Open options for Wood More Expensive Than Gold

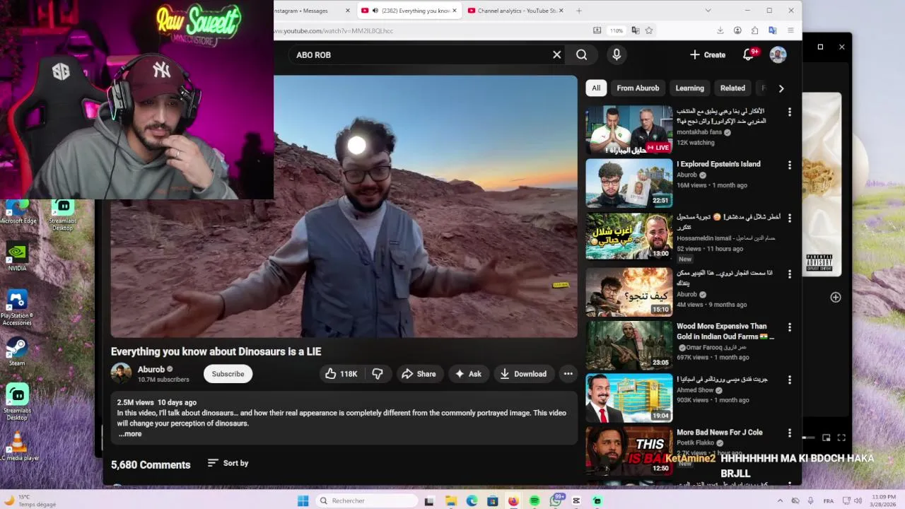[790, 327]
